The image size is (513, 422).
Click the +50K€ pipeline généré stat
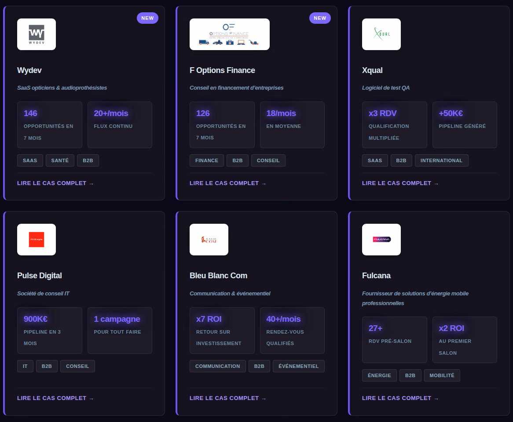465,125
